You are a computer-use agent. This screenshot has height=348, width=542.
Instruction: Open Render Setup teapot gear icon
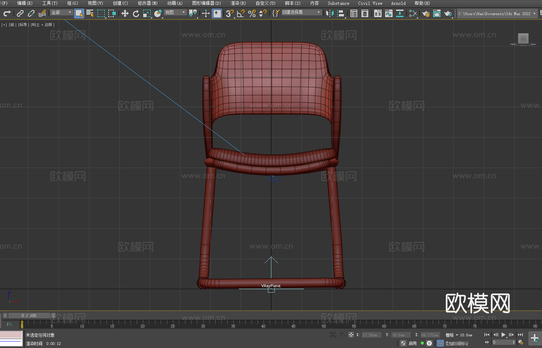tap(426, 13)
